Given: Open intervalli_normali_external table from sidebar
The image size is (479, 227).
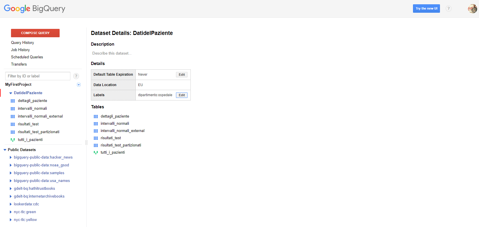Looking at the screenshot, I should click(40, 116).
